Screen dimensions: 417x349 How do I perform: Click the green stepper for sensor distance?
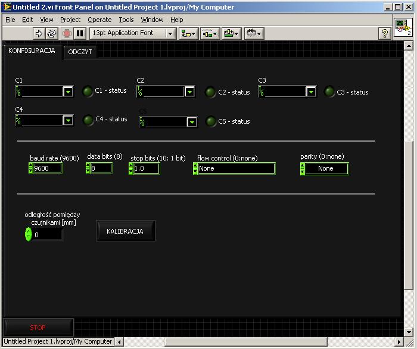(x=29, y=234)
